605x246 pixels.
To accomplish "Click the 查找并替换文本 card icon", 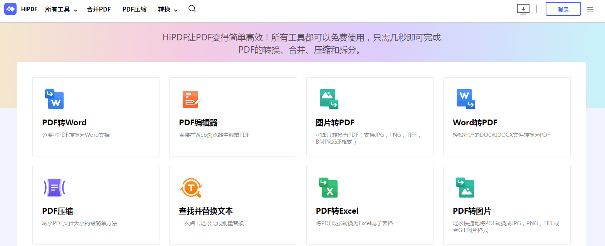I will (191, 188).
